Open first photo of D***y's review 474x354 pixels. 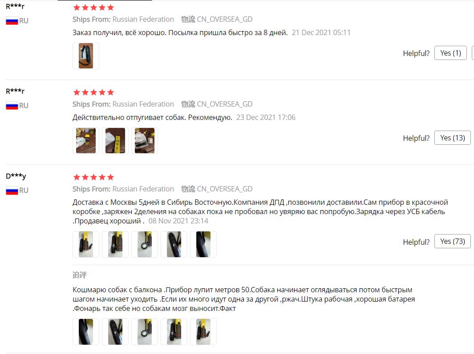point(86,244)
